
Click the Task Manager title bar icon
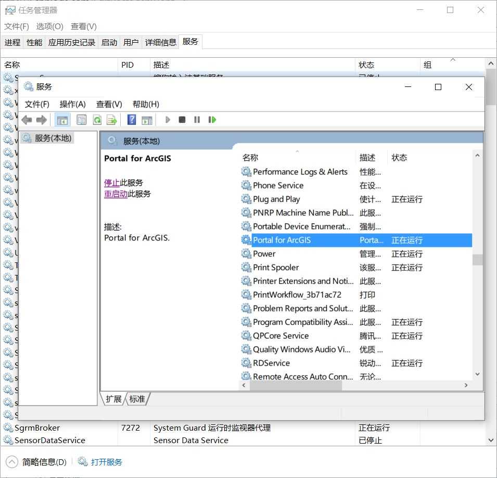[x=10, y=10]
